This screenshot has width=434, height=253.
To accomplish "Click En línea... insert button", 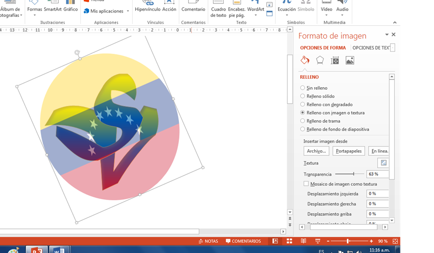I will 379,151.
